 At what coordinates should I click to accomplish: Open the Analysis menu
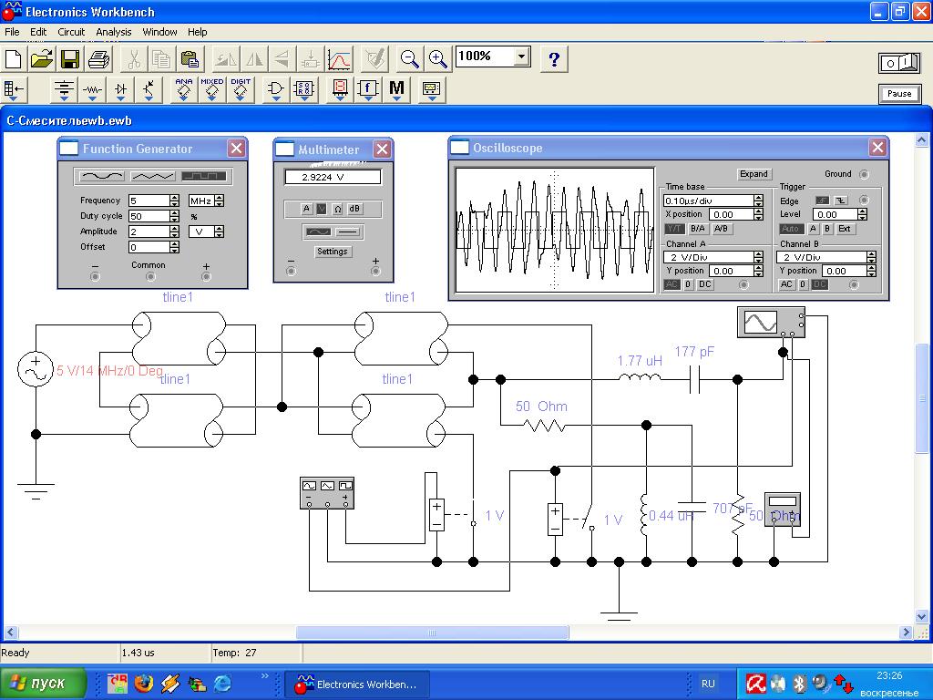(114, 32)
